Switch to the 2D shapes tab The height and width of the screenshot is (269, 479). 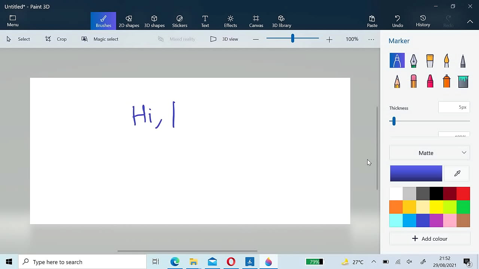[x=129, y=21]
